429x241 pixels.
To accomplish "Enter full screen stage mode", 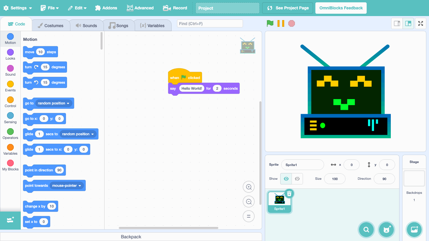I will 421,23.
